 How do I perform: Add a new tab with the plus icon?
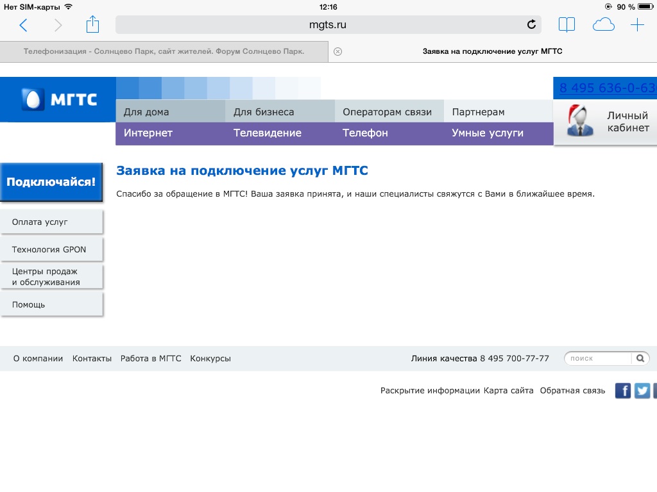(637, 25)
